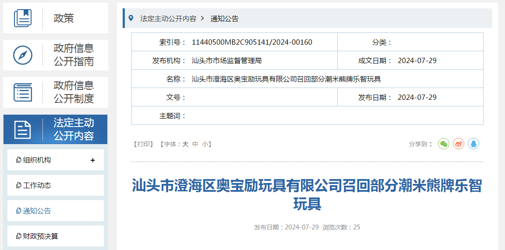
Task: Share article via QQ icon
Action: coord(473,144)
